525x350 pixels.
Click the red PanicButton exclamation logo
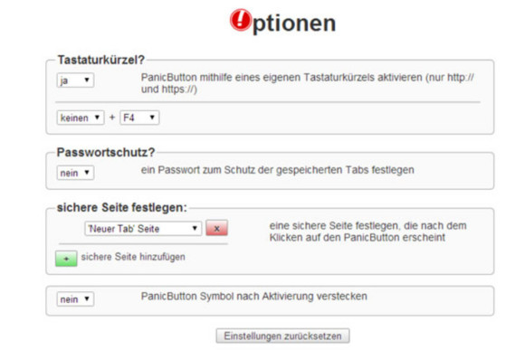pyautogui.click(x=241, y=20)
